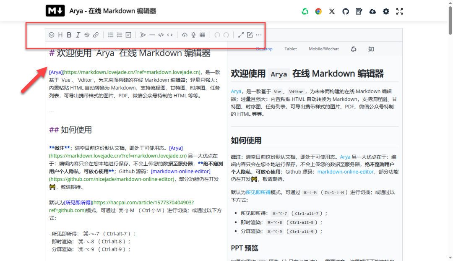The image size is (453, 261).
Task: Insert an unordered bullet list
Action: click(111, 35)
